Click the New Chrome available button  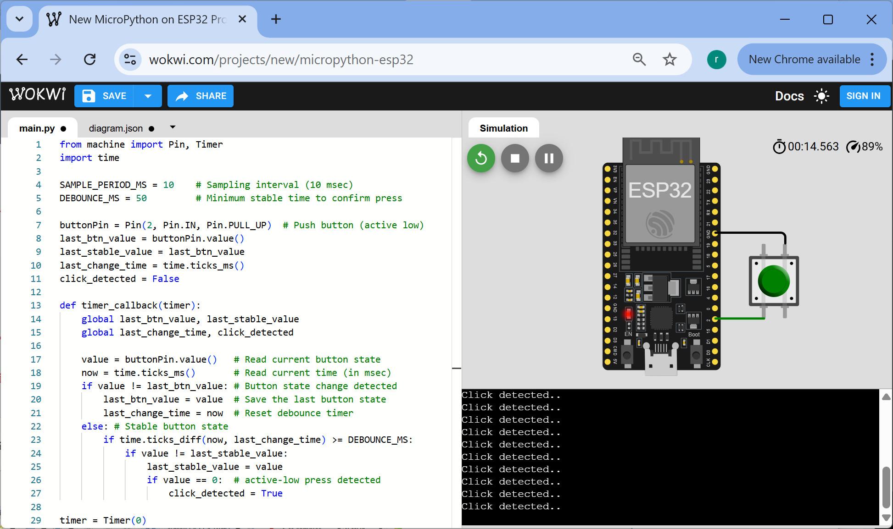click(x=804, y=59)
